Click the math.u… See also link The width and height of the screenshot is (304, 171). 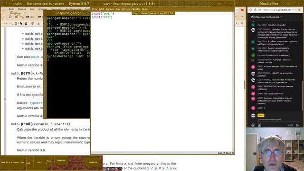pyautogui.click(x=37, y=57)
